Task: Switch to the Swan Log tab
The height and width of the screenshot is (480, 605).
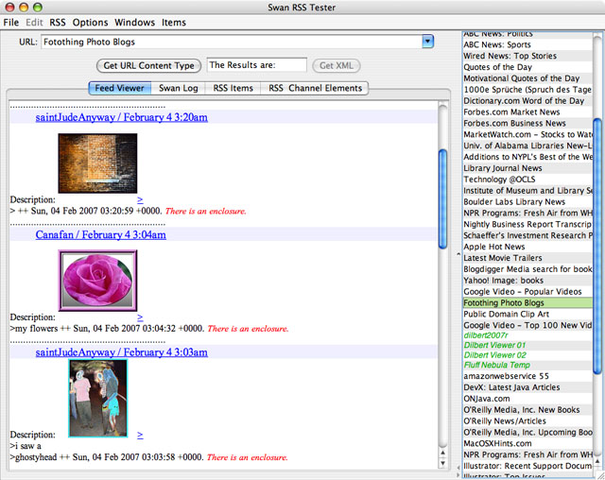Action: 176,88
